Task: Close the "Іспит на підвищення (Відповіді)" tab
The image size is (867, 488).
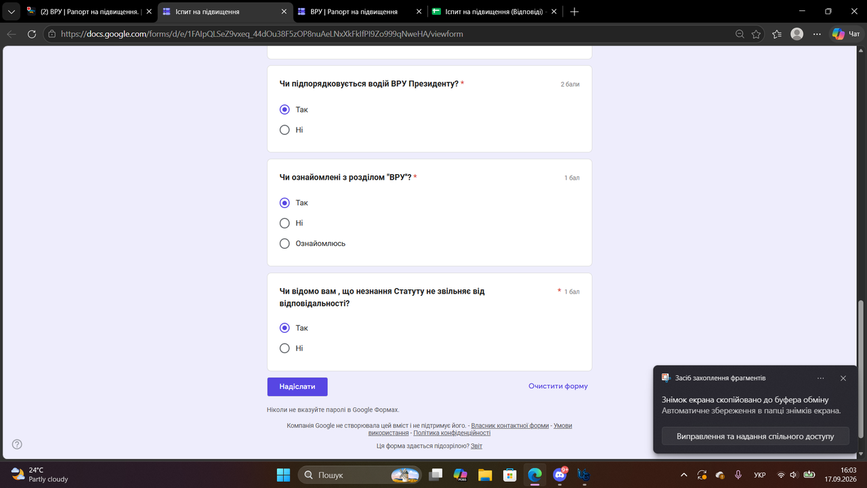Action: click(554, 12)
